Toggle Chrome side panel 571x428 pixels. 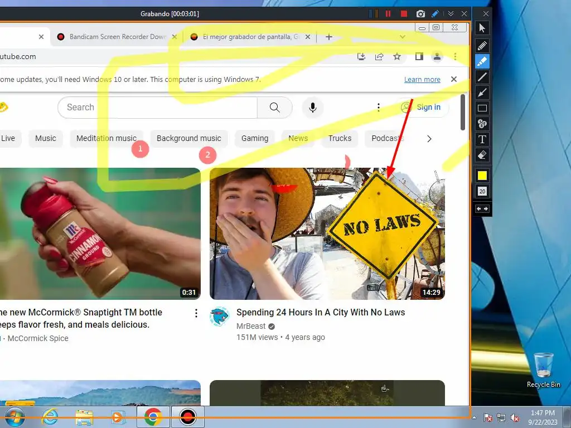(419, 56)
